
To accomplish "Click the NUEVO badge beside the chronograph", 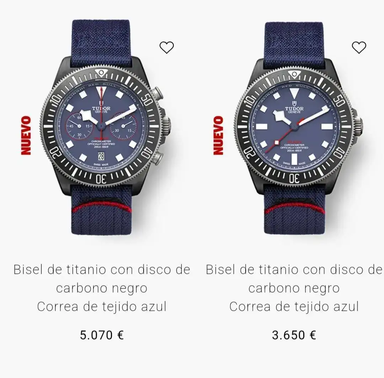I will coord(26,135).
